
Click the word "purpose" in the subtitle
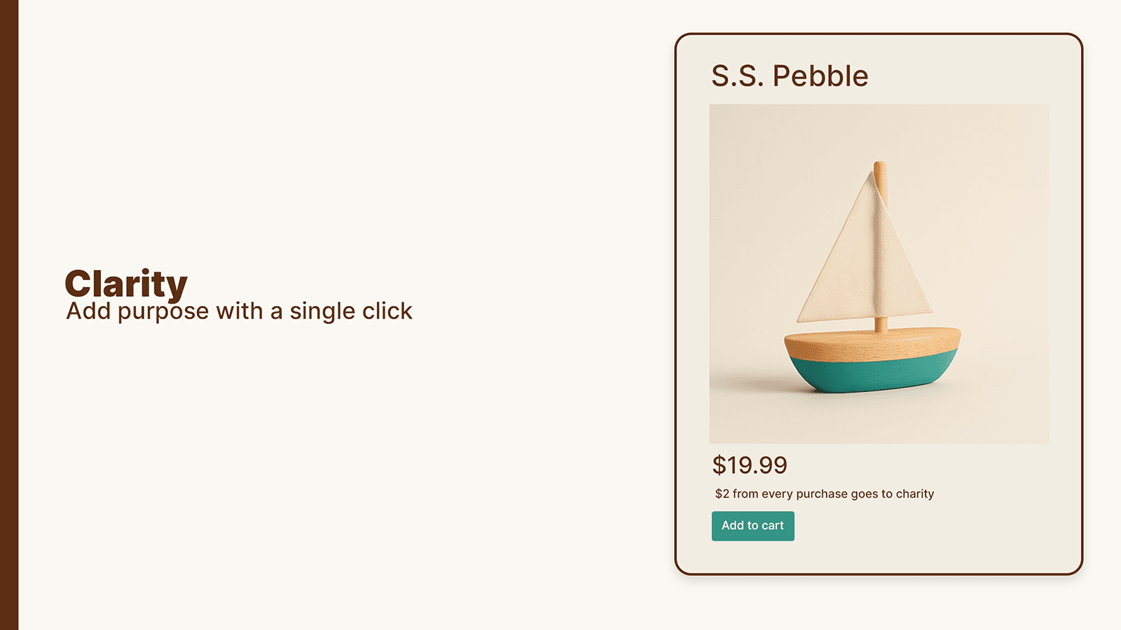(x=163, y=311)
